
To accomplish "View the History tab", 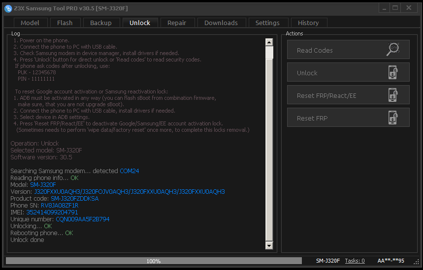I will 308,23.
